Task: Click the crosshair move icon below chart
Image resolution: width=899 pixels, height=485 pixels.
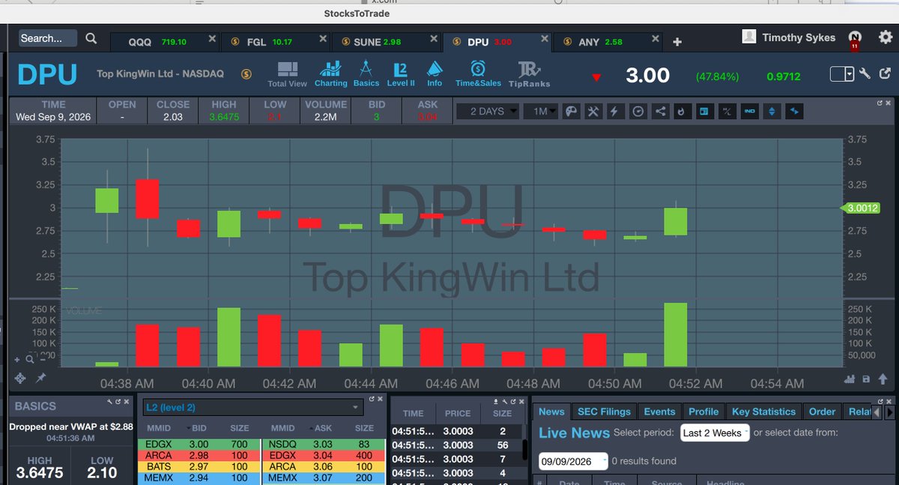Action: coord(20,378)
